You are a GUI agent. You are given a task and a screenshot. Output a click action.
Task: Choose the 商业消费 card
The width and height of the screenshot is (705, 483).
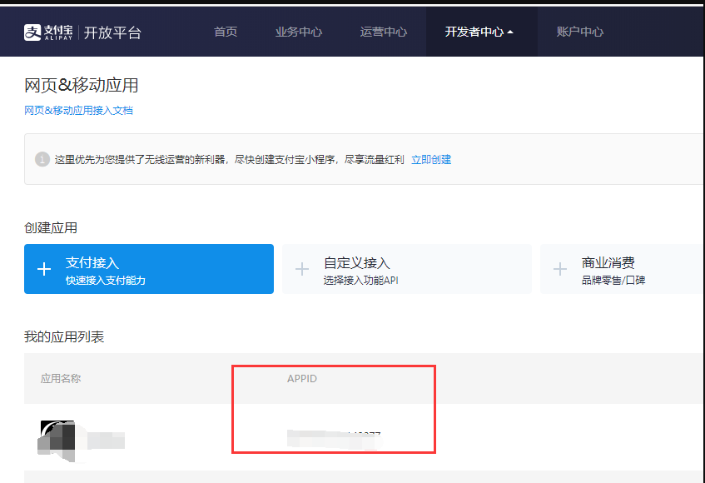click(x=623, y=269)
